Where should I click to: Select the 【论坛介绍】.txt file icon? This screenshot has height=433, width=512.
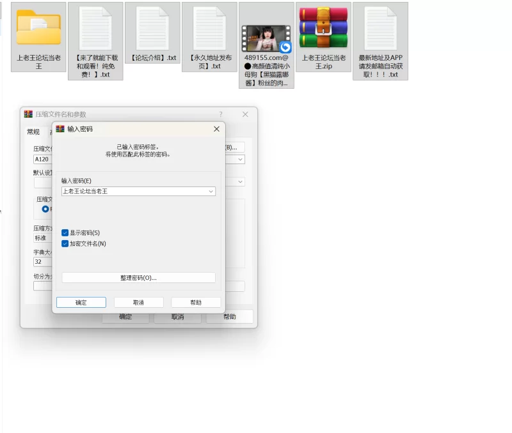point(152,28)
